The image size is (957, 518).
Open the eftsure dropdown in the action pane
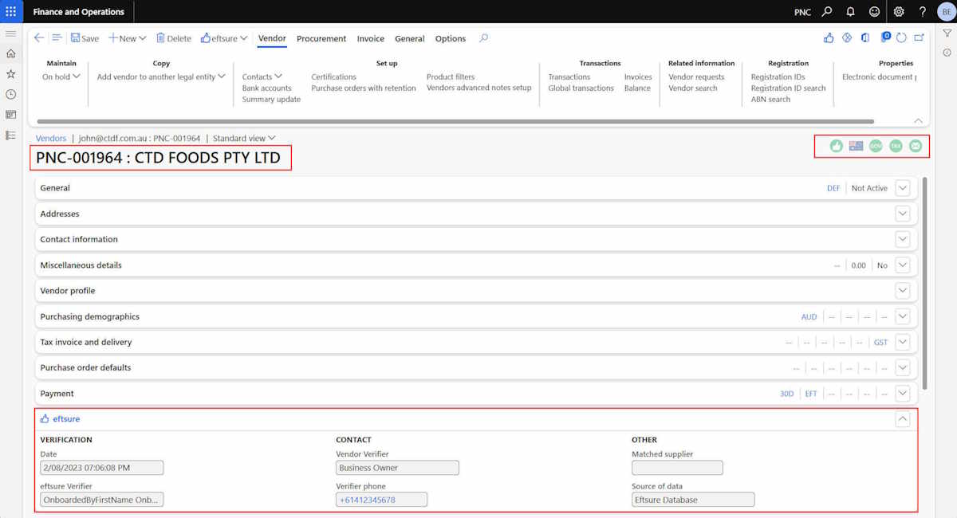point(224,38)
